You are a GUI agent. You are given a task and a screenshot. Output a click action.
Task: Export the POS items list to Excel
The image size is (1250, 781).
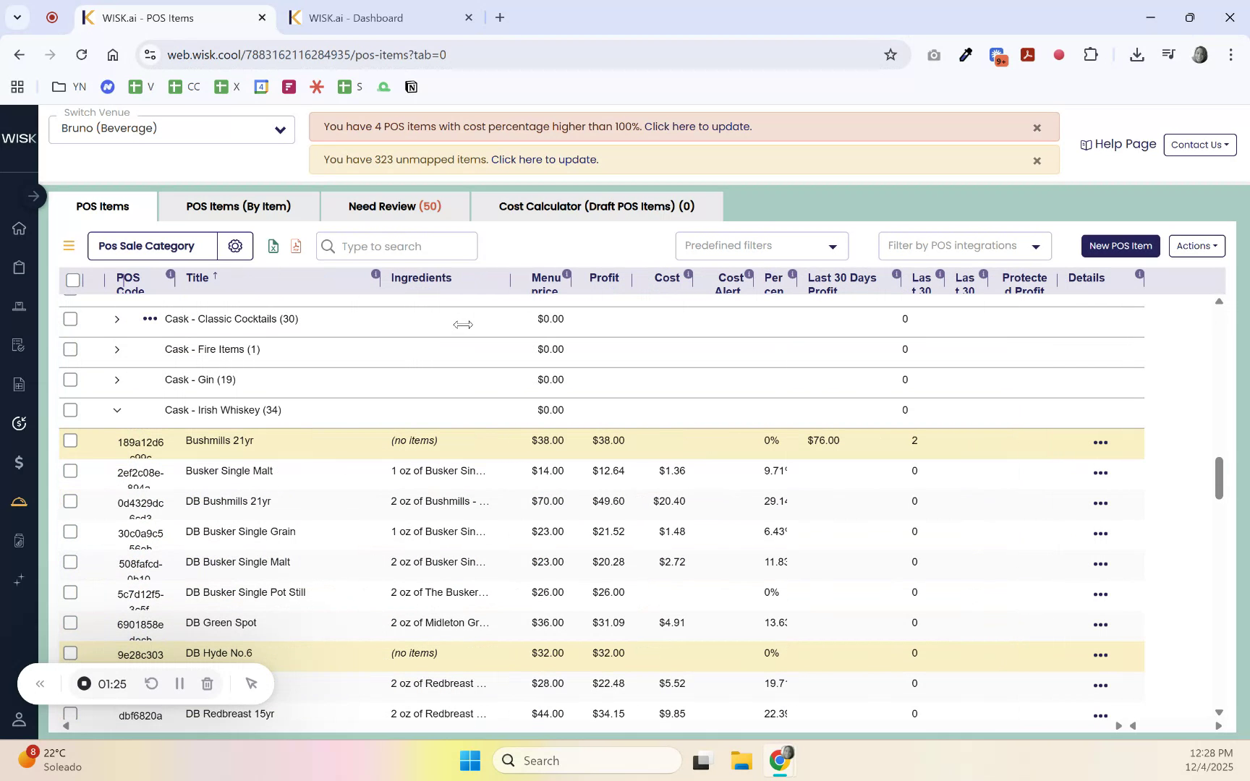pyautogui.click(x=273, y=246)
